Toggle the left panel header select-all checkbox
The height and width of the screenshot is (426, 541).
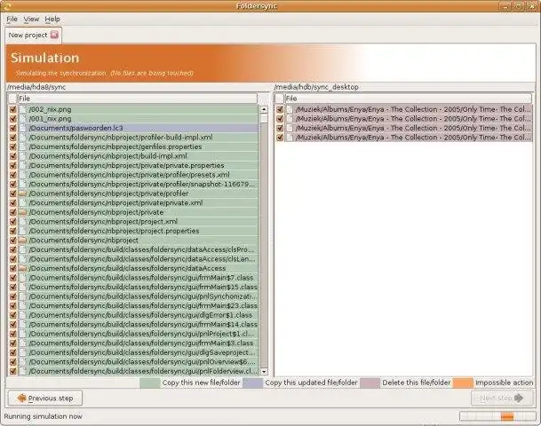point(12,99)
